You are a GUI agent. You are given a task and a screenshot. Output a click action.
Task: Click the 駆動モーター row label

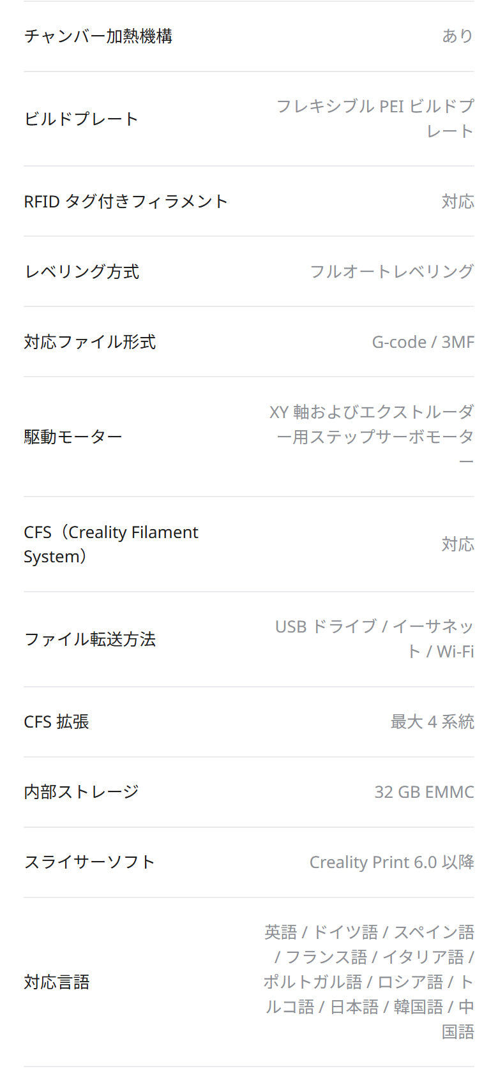point(73,437)
